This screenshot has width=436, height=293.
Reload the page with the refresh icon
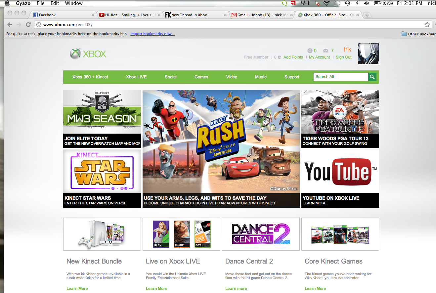pos(28,24)
